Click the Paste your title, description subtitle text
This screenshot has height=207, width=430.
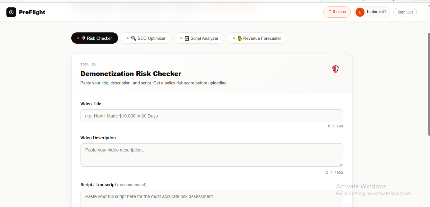click(x=154, y=83)
